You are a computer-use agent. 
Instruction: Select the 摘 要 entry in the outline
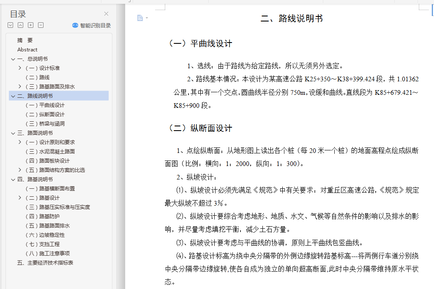[x=25, y=40]
